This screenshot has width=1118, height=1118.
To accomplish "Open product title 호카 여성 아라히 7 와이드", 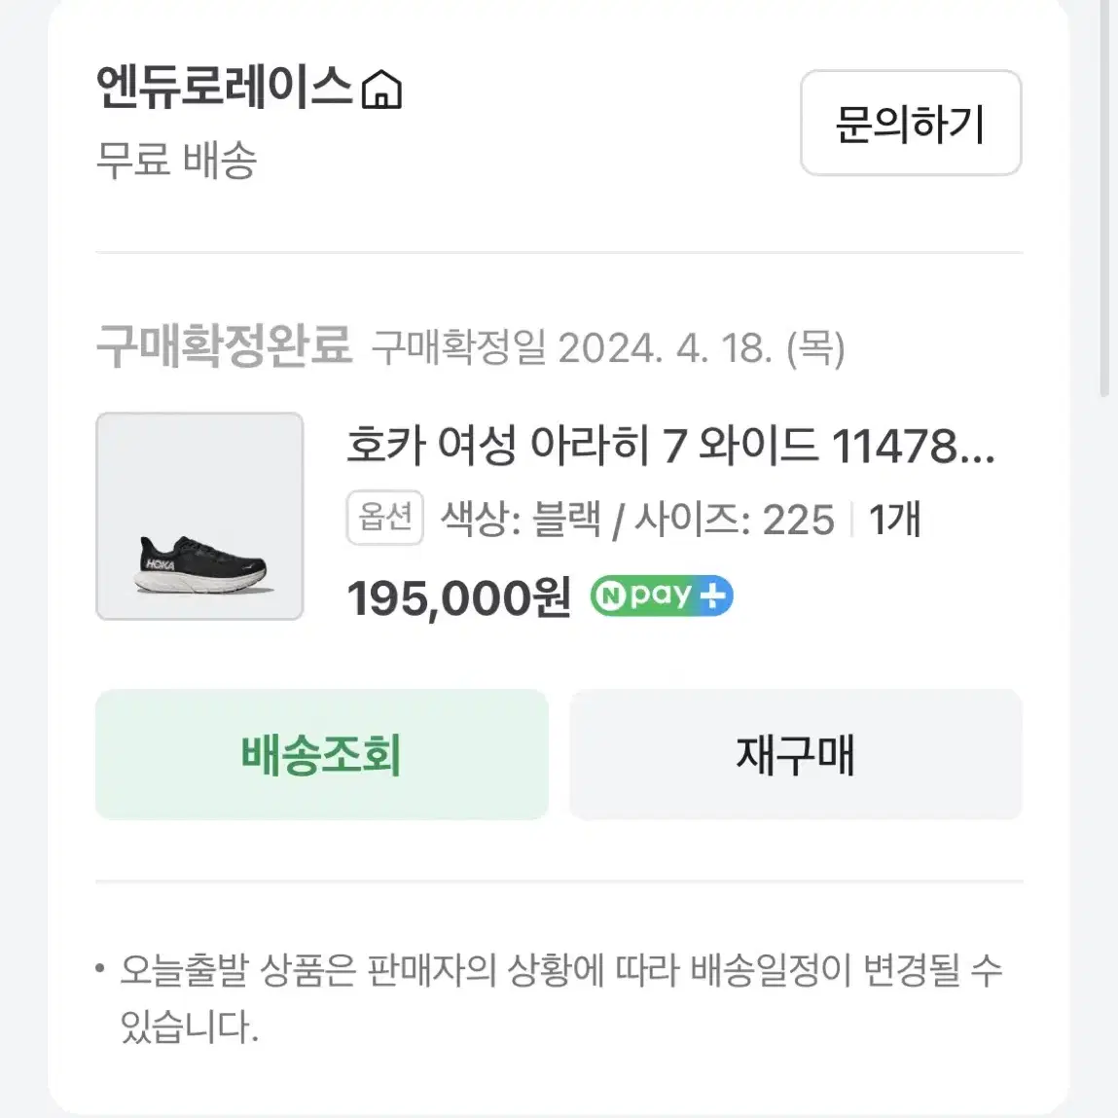I will 670,445.
